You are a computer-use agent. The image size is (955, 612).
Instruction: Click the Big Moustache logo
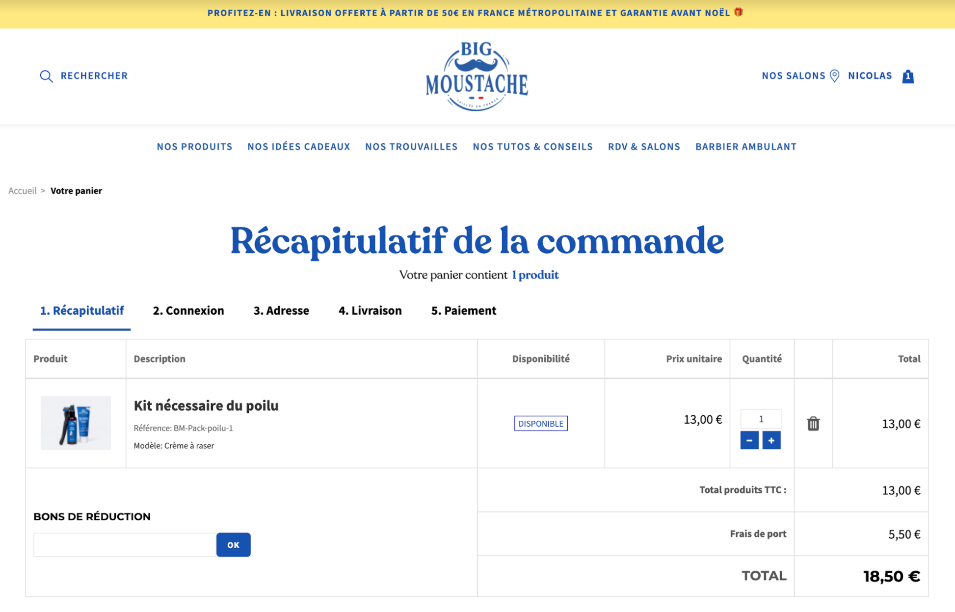coord(477,76)
